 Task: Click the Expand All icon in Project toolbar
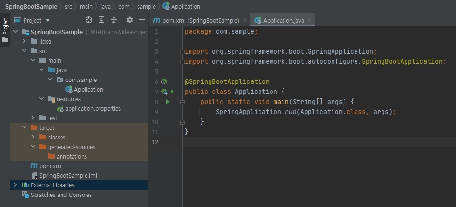(x=101, y=20)
